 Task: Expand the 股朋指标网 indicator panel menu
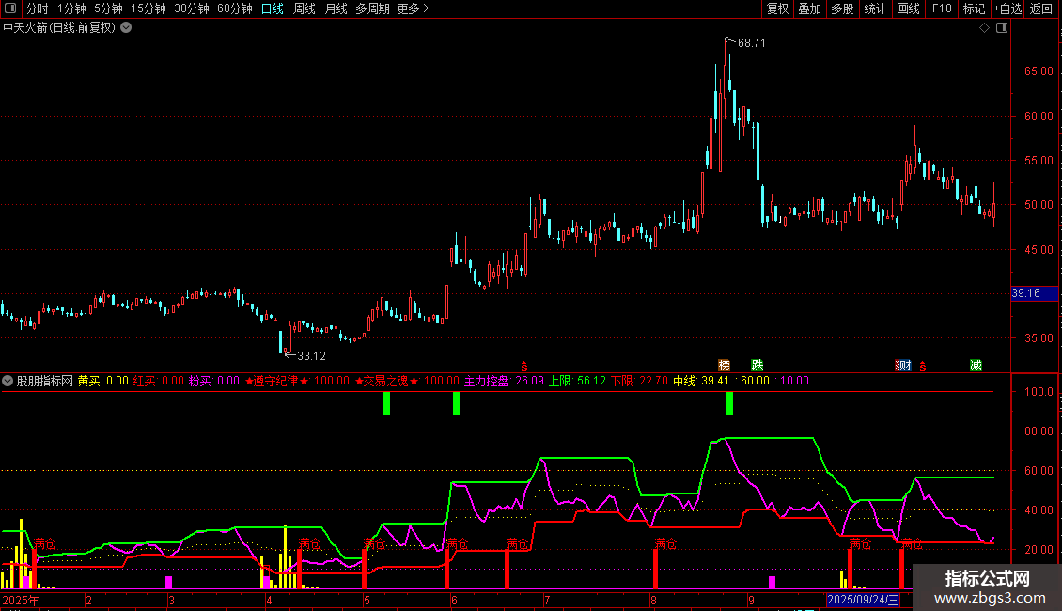pyautogui.click(x=8, y=381)
